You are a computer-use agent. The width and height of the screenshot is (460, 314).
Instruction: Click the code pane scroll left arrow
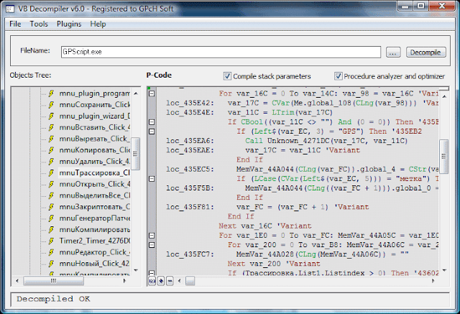point(180,281)
